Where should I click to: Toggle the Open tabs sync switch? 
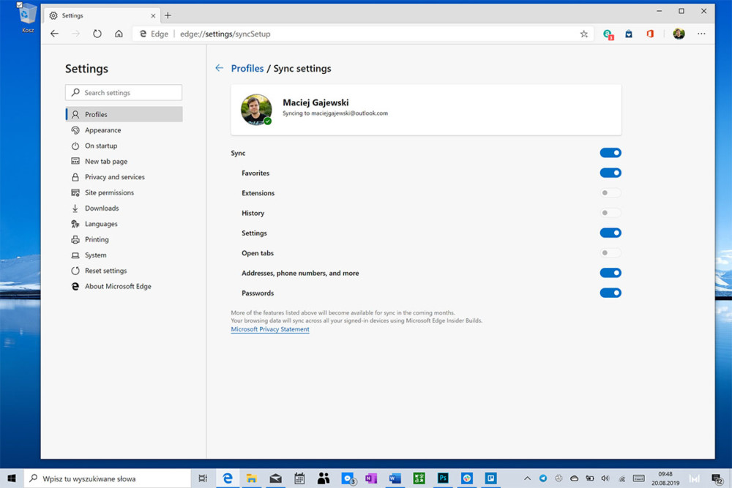tap(610, 253)
